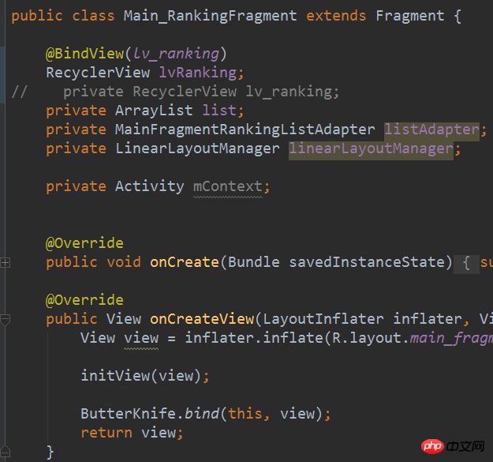Viewport: 493px width, 462px height.
Task: Click the fold-end marker at closing brace
Action: click(x=5, y=452)
